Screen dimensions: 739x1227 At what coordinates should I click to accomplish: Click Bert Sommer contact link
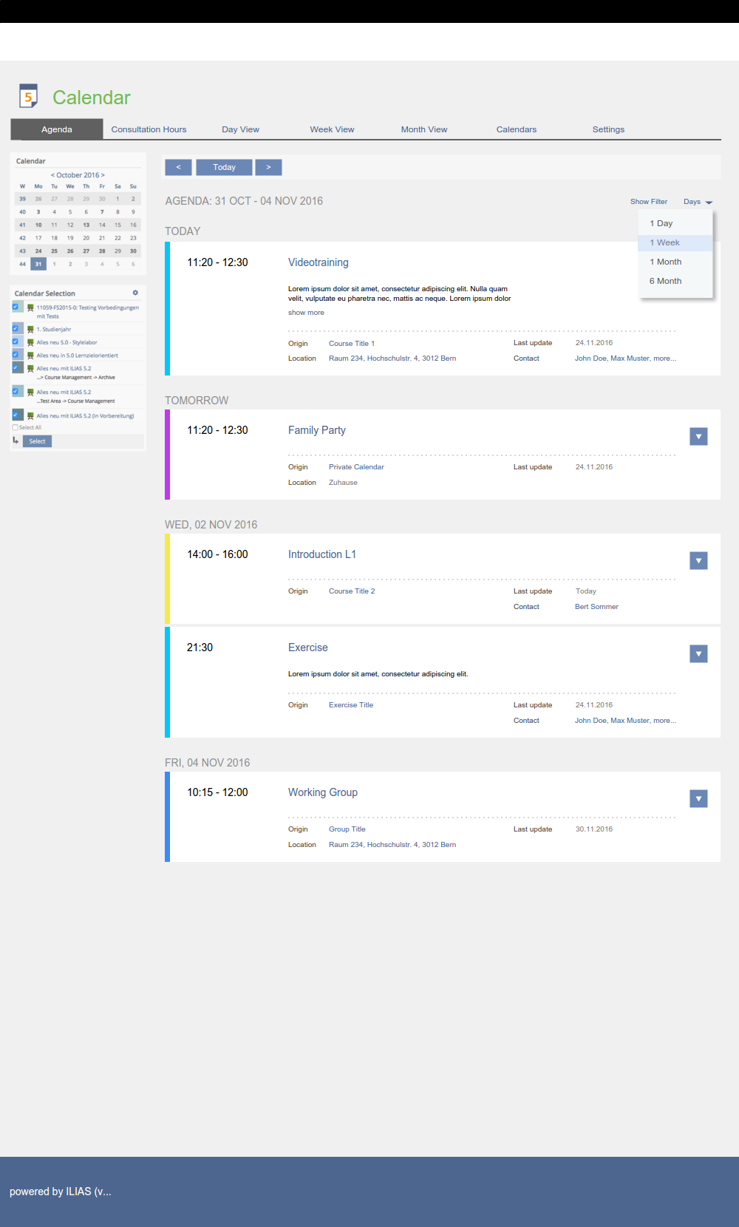click(x=596, y=607)
